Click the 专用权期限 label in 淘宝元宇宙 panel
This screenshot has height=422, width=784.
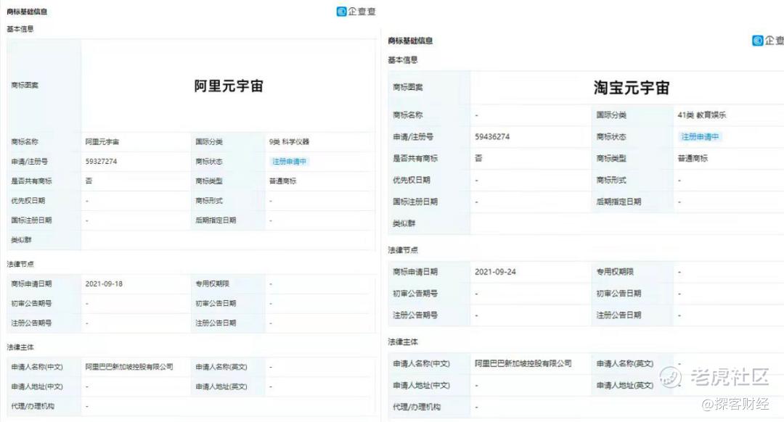pos(615,272)
